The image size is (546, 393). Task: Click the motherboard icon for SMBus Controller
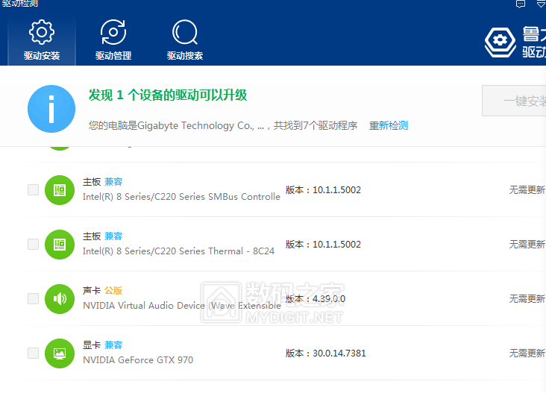click(60, 190)
